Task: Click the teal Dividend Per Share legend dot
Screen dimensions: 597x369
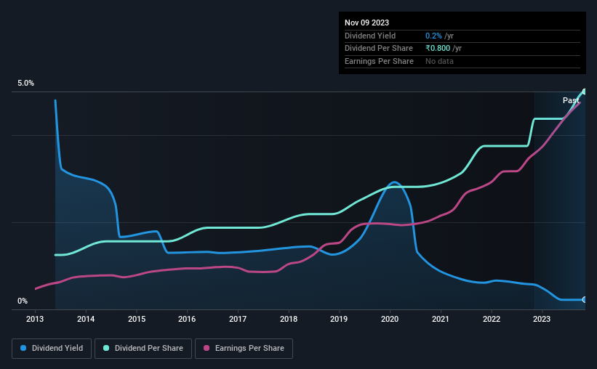Action: [106, 348]
